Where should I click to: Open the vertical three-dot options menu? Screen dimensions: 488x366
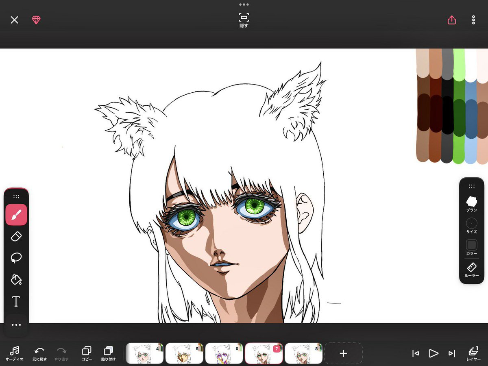(x=473, y=20)
